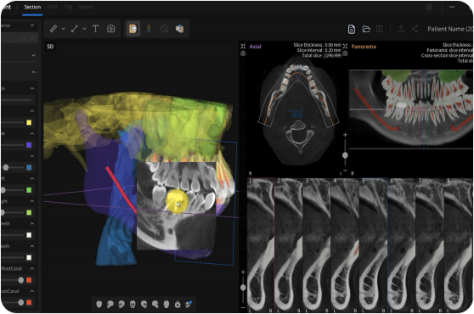Click the upload export icon
Image resolution: width=474 pixels, height=314 pixels.
pos(401,29)
